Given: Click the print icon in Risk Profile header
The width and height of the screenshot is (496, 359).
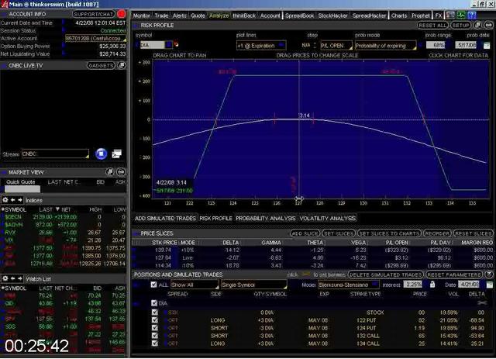Looking at the screenshot, I should pos(489,25).
